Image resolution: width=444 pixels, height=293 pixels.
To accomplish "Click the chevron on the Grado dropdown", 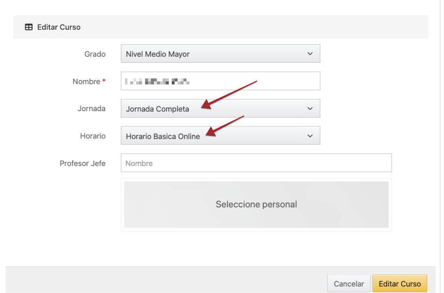I will tap(311, 53).
